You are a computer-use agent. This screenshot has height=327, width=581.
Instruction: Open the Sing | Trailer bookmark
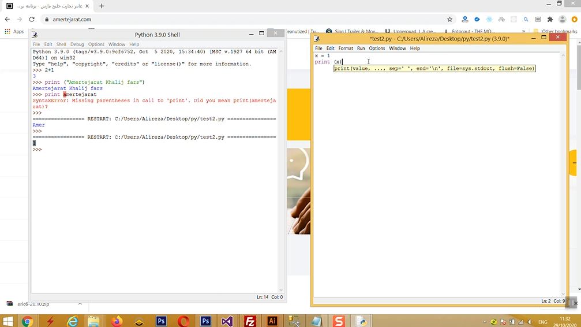coord(351,32)
